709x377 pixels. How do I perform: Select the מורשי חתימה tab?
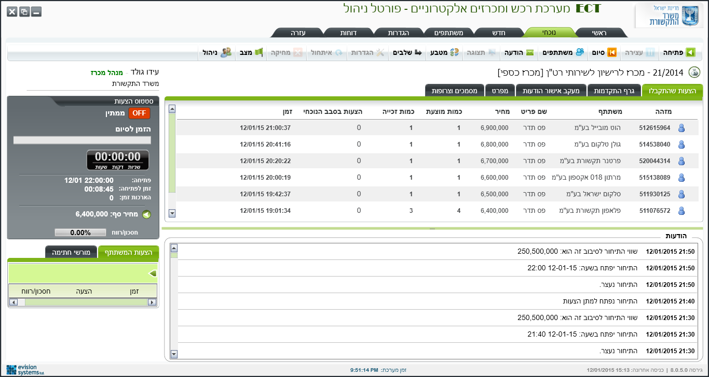point(71,252)
